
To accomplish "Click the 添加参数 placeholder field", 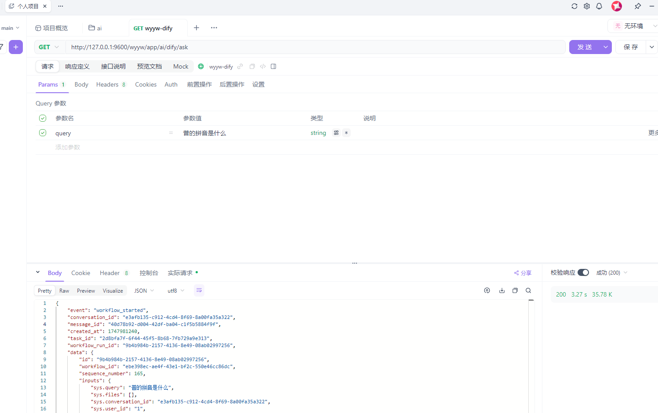I will [x=68, y=147].
